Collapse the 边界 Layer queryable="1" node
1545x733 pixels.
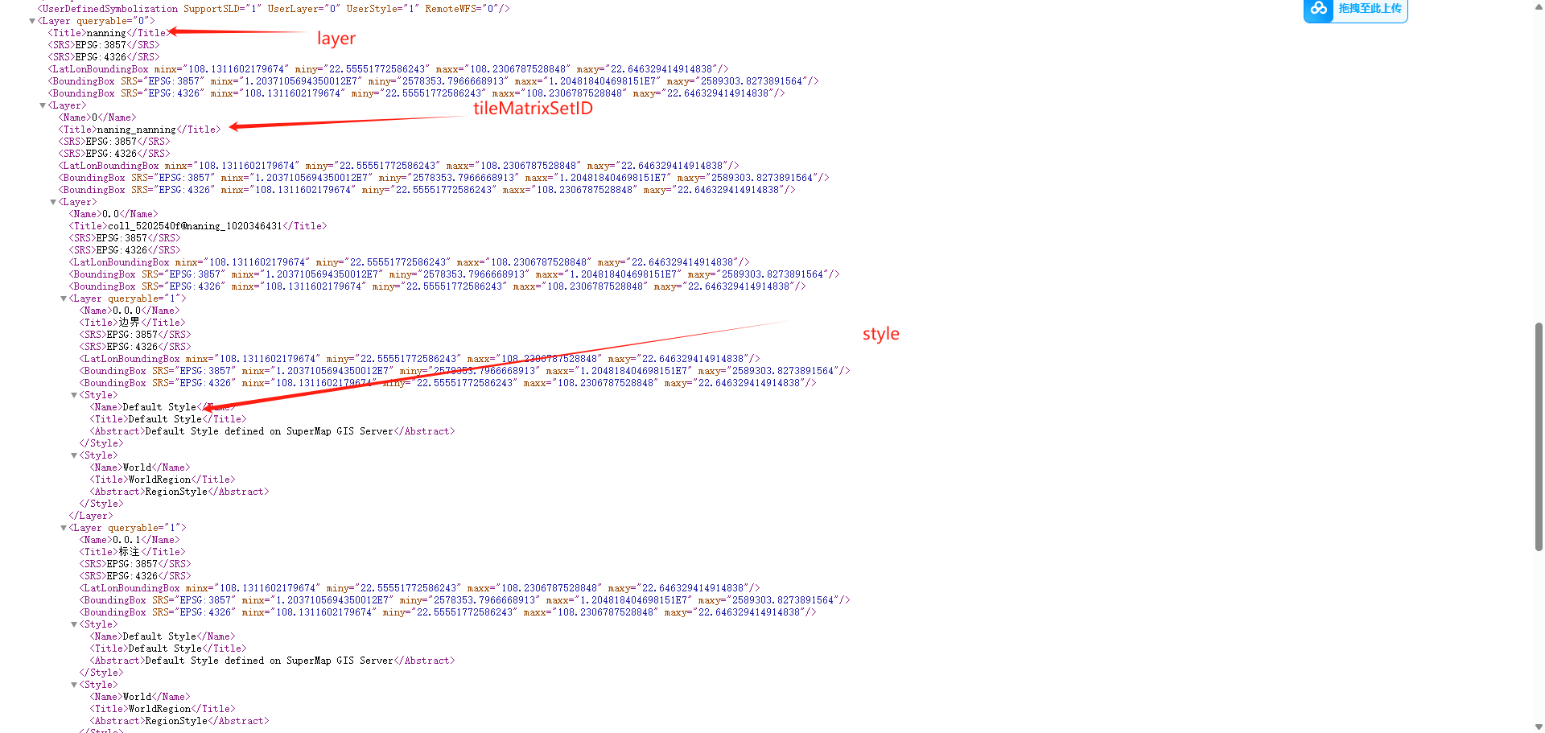[x=64, y=298]
